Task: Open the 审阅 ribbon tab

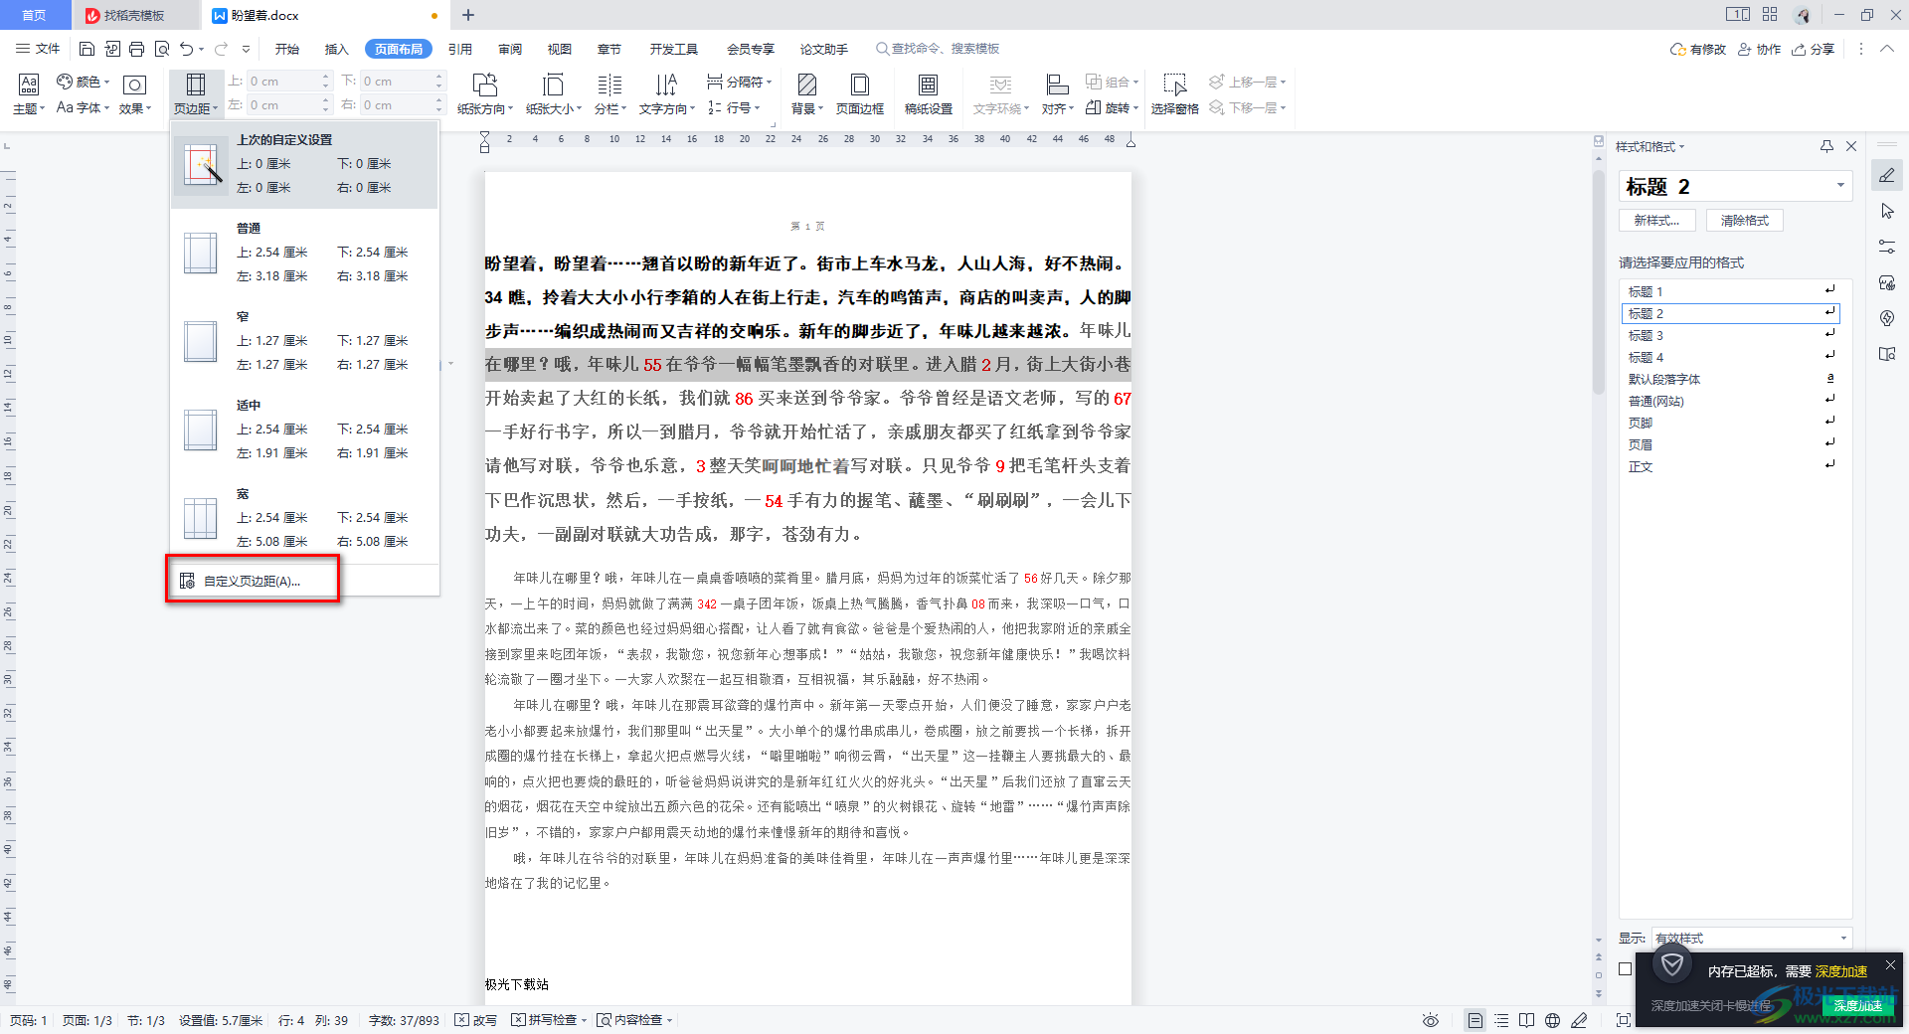Action: [510, 49]
